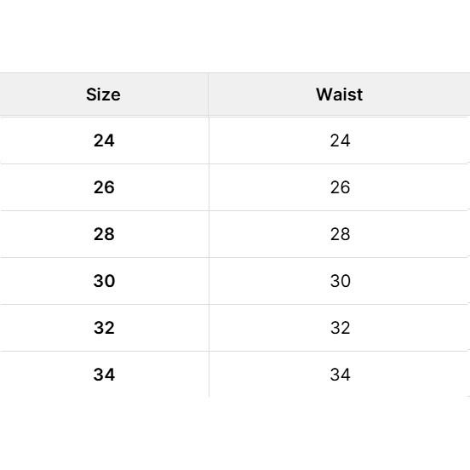Screen dimensions: 470x470
Task: Click the row containing size 30
Action: coord(235,281)
